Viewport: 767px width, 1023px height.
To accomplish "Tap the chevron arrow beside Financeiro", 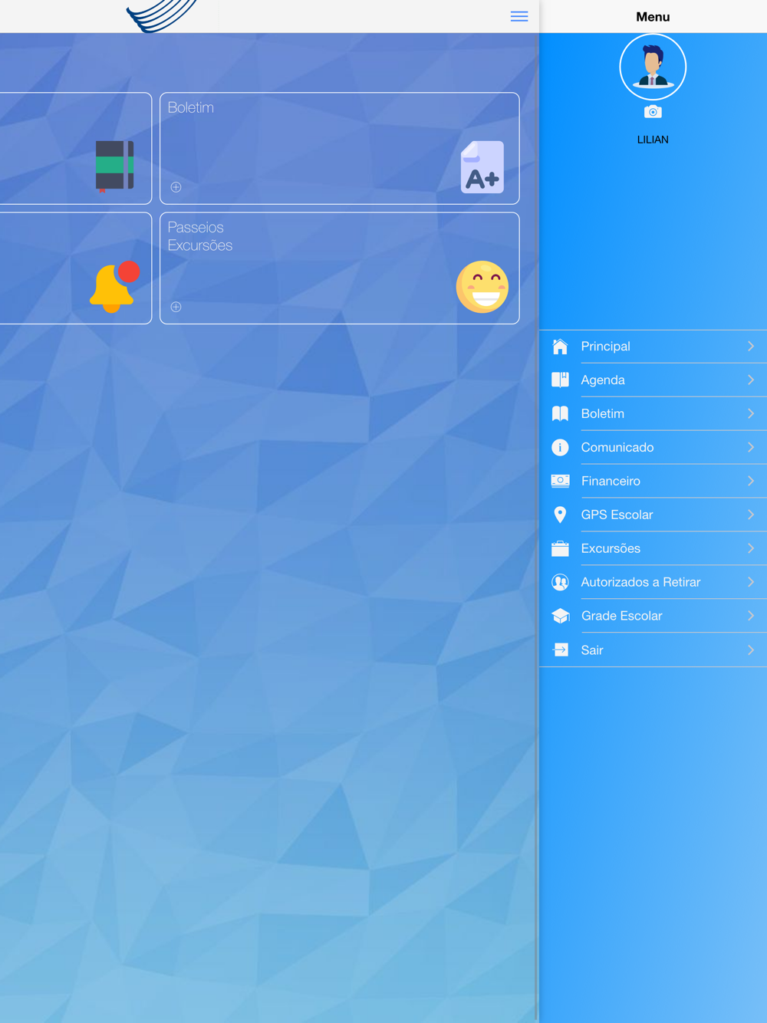I will 750,481.
